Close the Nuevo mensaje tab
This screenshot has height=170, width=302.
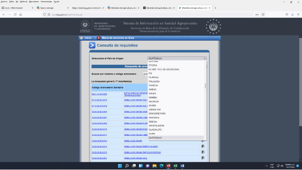[x=68, y=8]
